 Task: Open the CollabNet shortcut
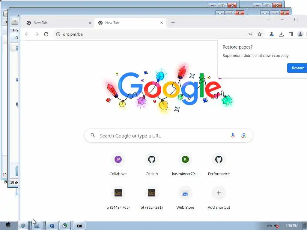(118, 164)
